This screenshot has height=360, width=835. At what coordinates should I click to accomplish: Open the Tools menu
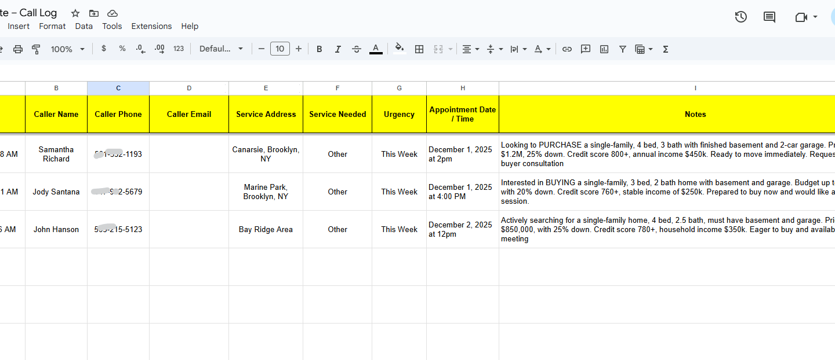(x=112, y=26)
